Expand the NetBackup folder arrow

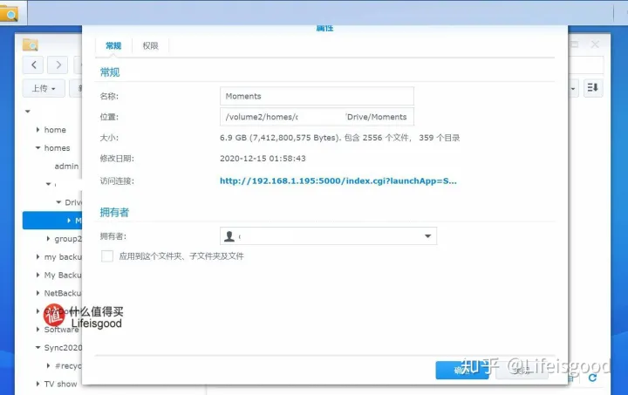38,293
